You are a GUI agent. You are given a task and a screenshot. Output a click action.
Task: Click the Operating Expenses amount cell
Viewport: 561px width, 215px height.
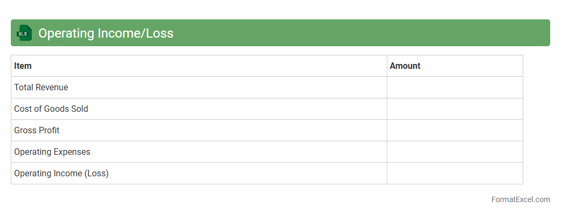455,152
